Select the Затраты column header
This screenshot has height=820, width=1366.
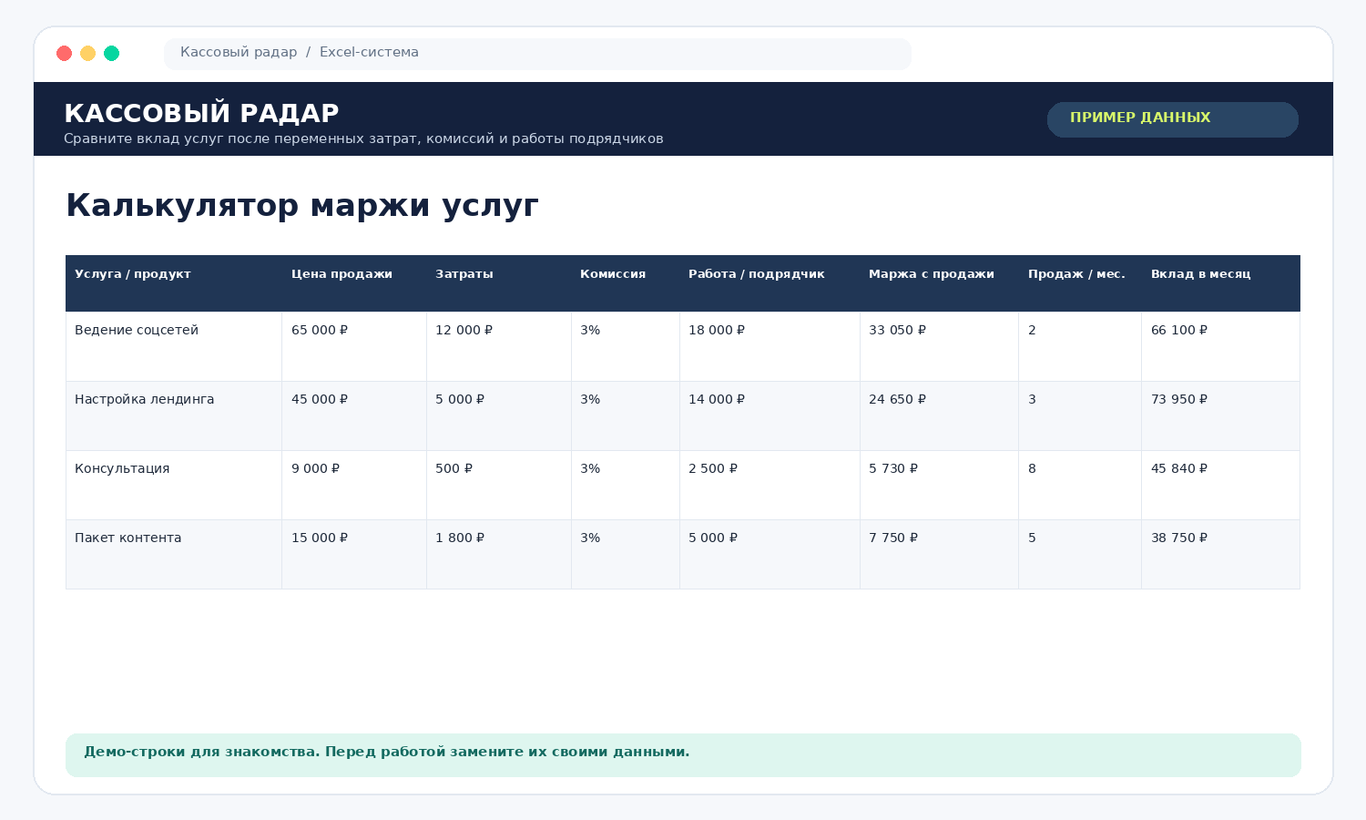[x=499, y=283]
